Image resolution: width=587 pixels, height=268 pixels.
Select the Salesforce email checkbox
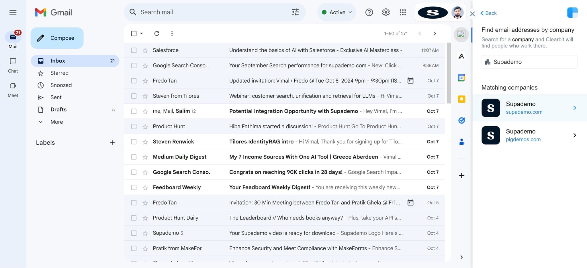[x=134, y=50]
